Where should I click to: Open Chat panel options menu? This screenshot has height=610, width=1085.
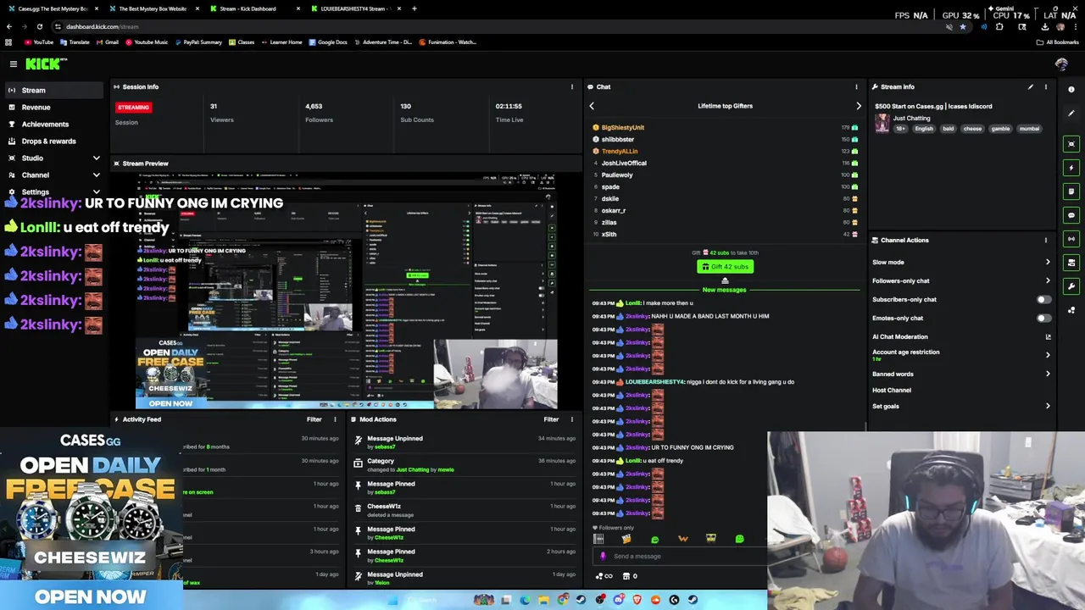click(856, 86)
